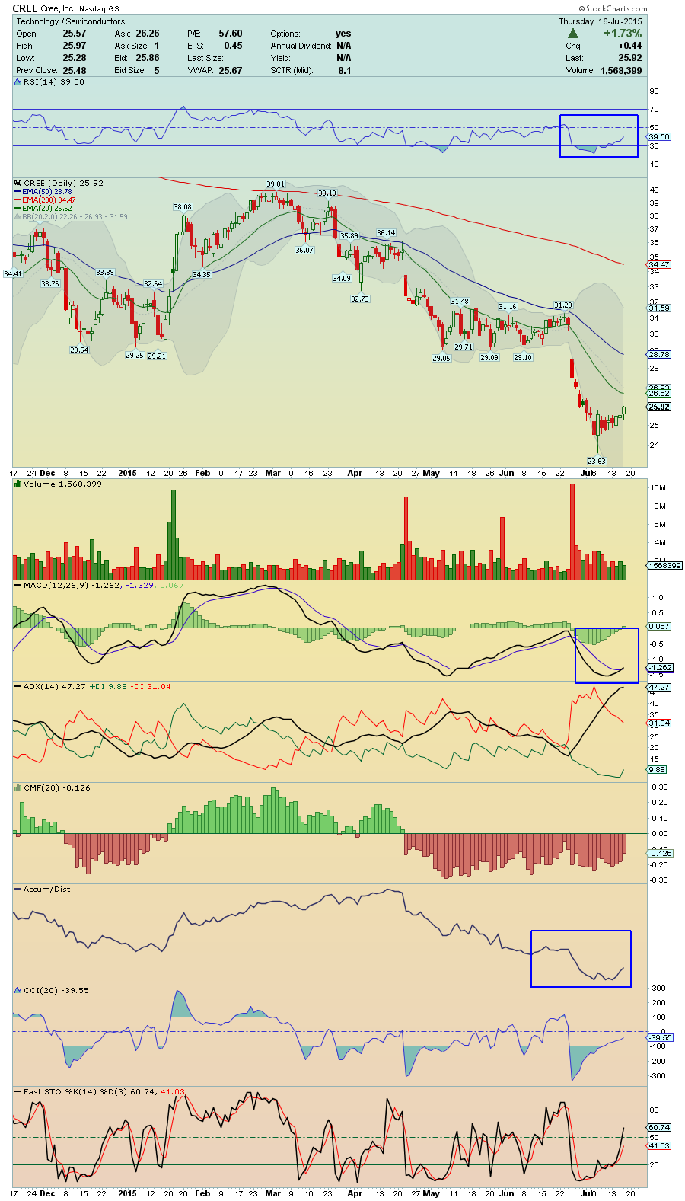Screen dimensions: 685x1201
Task: Click the Feb label under price chart
Action: pos(202,473)
